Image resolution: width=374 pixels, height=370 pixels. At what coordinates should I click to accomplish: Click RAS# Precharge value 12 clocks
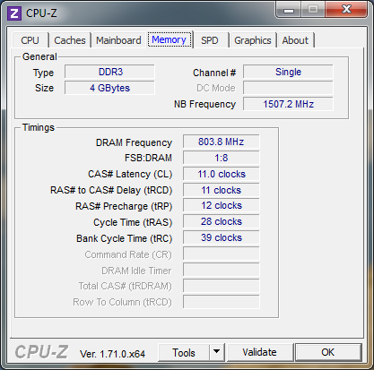(x=222, y=205)
